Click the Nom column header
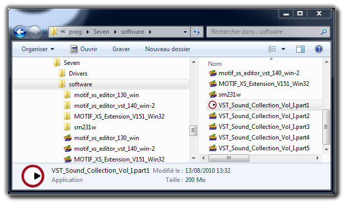Screen dimensions: 348x207 [215, 64]
